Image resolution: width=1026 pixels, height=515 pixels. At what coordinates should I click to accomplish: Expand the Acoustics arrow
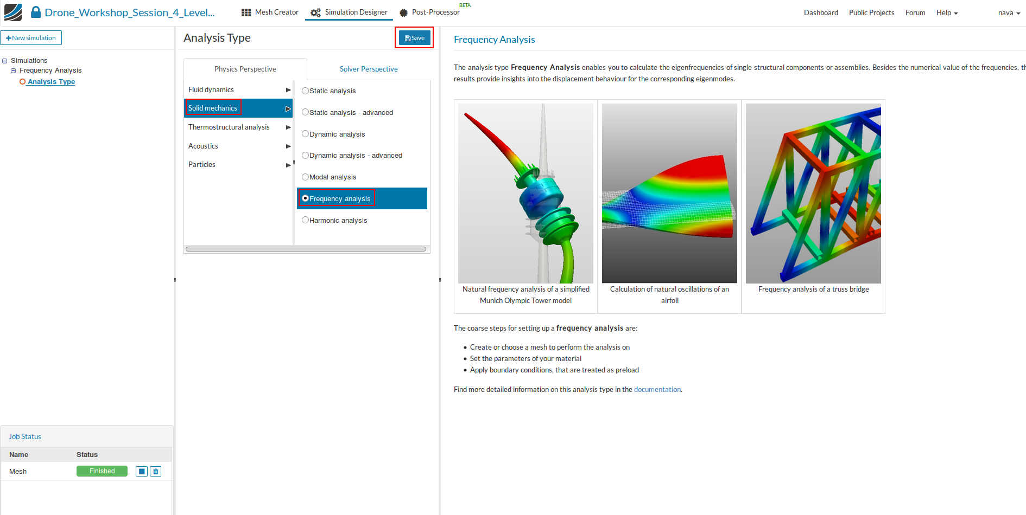pos(288,146)
